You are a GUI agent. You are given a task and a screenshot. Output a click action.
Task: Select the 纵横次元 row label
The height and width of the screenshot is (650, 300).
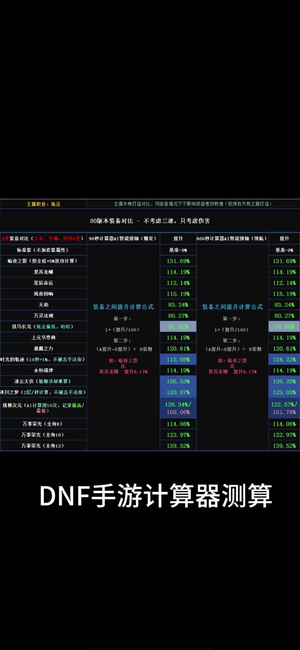coord(43,408)
